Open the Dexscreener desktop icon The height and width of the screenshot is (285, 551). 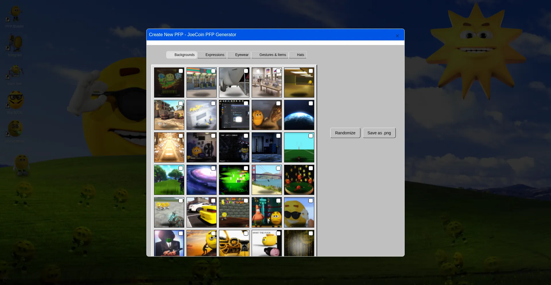point(15,131)
